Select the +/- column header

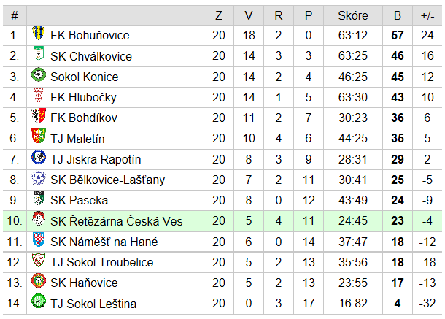[427, 15]
